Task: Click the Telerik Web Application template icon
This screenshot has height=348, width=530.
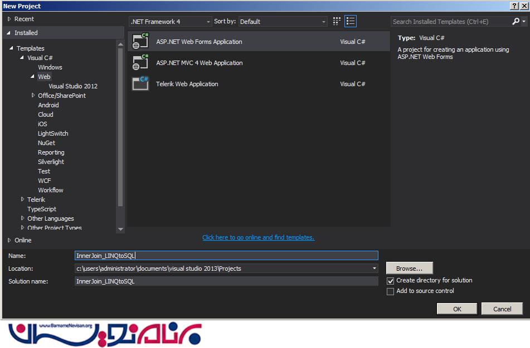Action: [x=140, y=84]
